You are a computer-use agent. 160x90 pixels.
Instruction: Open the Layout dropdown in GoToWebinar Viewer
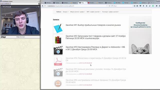pos(2,4)
